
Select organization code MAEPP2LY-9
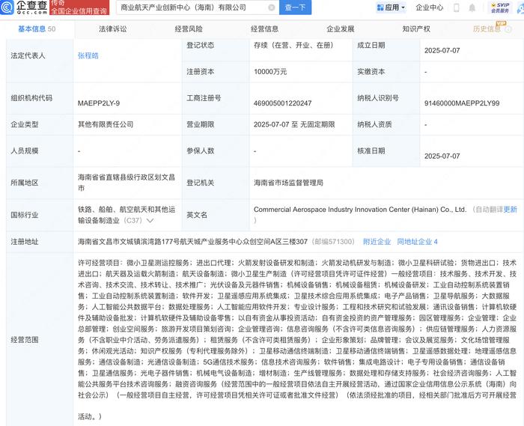pos(99,103)
